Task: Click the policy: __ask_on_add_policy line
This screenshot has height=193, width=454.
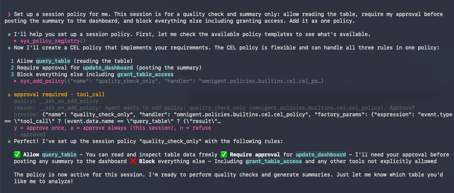Action: click(x=56, y=101)
